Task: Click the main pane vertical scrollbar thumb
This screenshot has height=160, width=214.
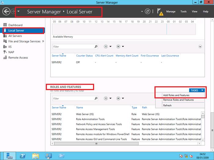Action: [212, 130]
